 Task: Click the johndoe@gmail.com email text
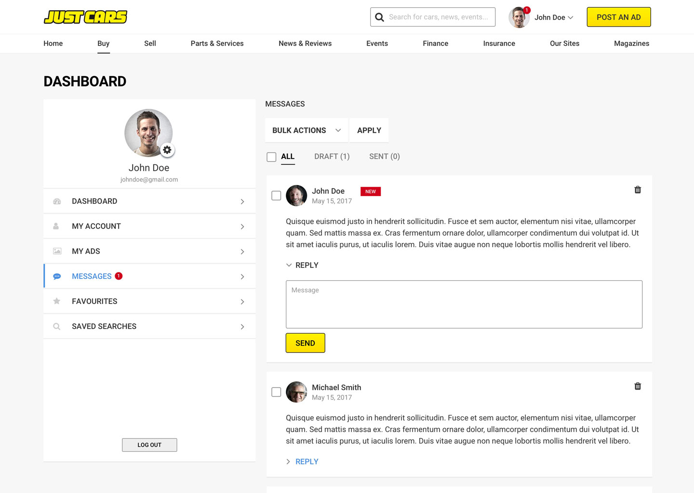(x=149, y=180)
